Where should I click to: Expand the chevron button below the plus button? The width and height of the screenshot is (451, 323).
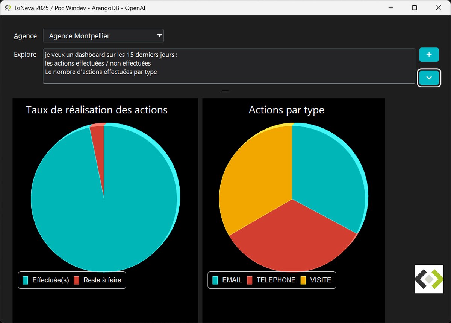[x=429, y=78]
